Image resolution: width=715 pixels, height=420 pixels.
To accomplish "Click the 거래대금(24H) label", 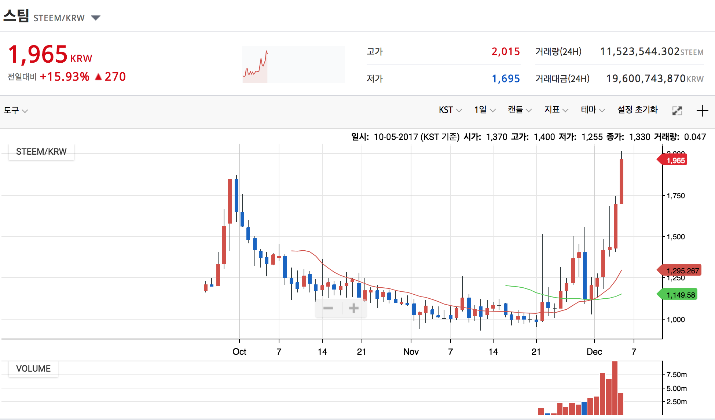I will click(562, 79).
